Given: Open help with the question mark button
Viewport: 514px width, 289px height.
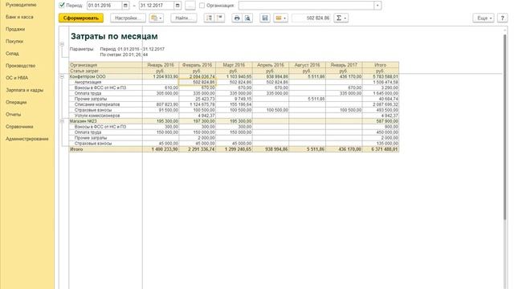Looking at the screenshot, I should click(502, 18).
